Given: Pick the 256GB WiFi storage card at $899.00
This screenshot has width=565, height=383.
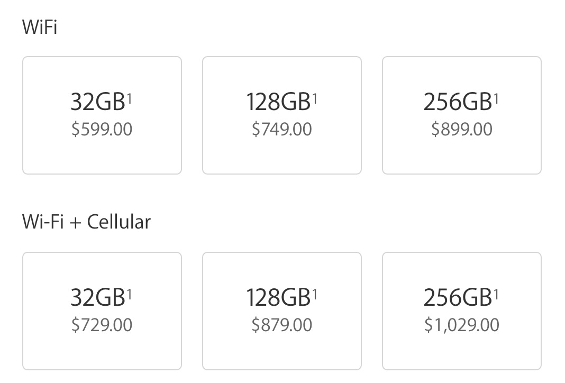Looking at the screenshot, I should pyautogui.click(x=461, y=115).
